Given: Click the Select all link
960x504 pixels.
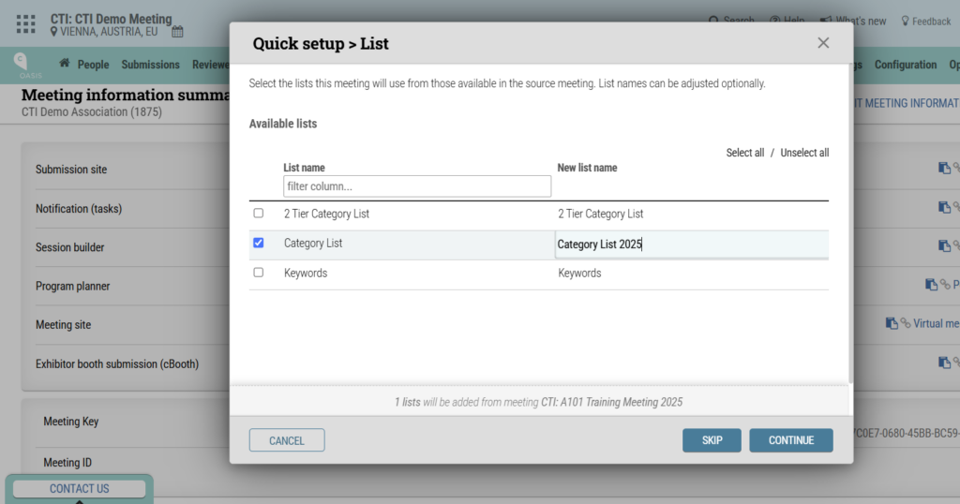Looking at the screenshot, I should [744, 153].
